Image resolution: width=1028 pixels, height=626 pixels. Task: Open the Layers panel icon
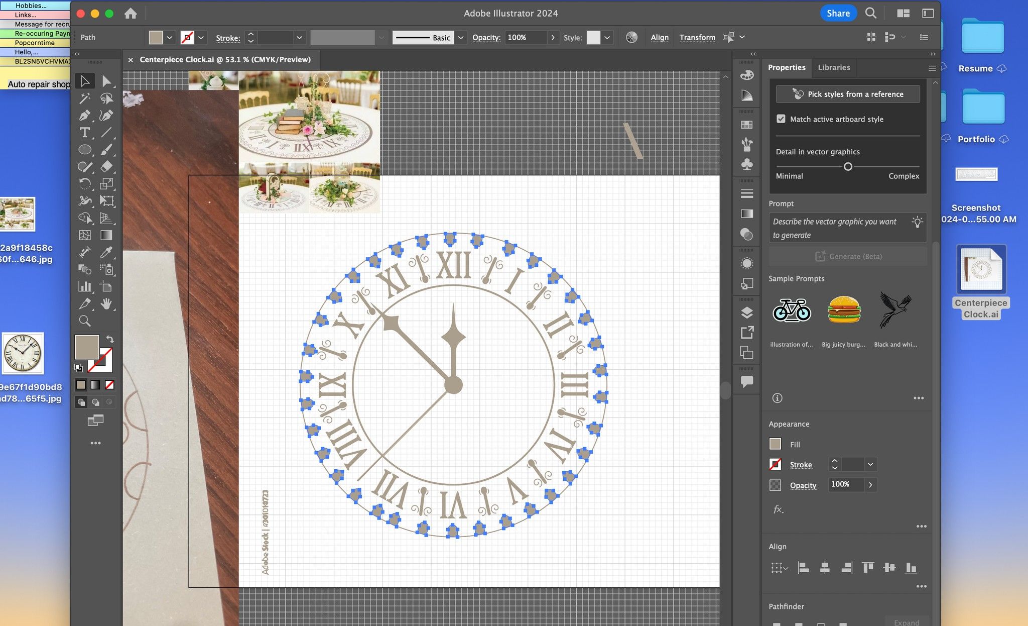[747, 313]
